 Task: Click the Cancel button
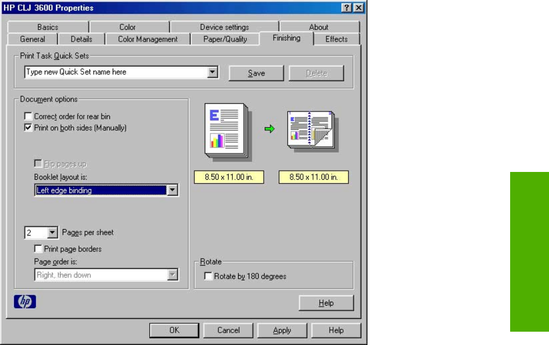[228, 331]
